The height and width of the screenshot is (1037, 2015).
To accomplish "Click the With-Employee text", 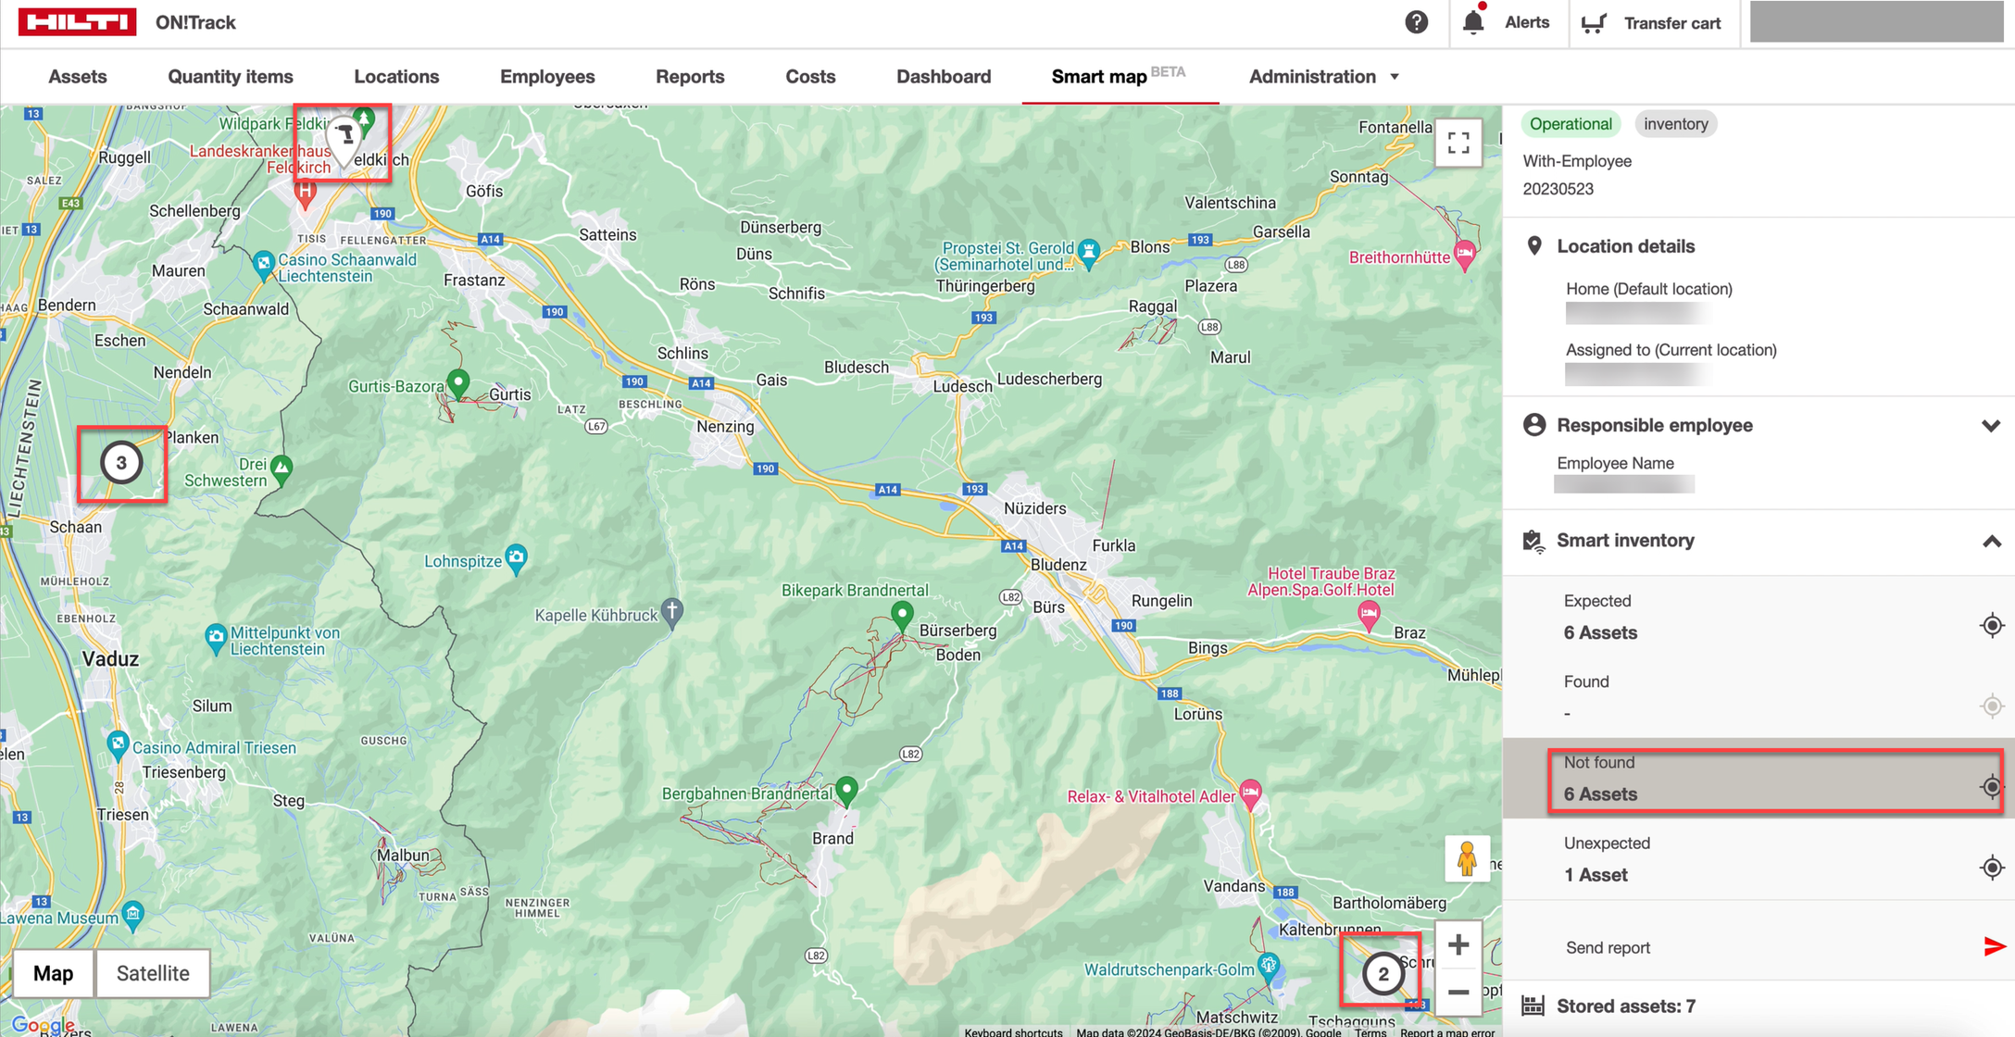I will 1577,161.
